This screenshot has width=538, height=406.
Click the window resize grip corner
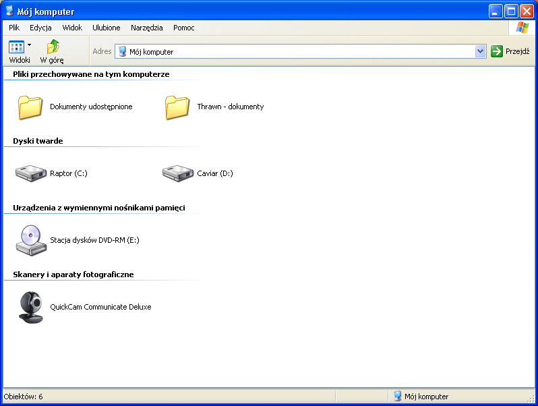[x=531, y=399]
